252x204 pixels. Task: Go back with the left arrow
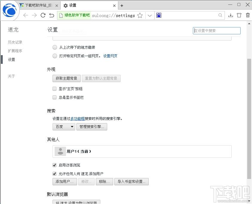[26, 16]
